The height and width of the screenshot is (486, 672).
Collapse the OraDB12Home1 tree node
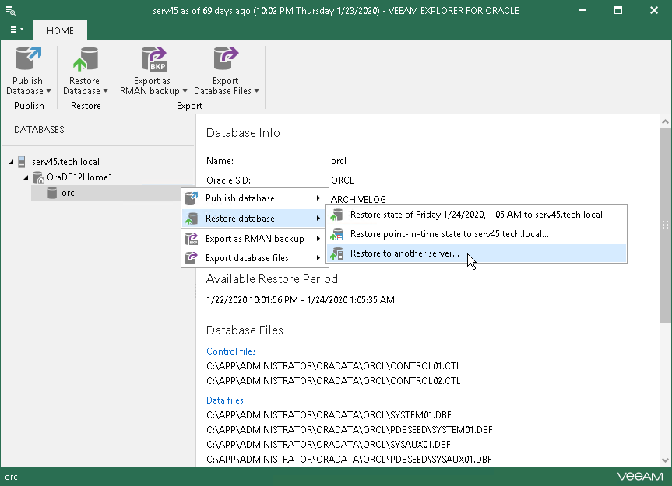(26, 177)
